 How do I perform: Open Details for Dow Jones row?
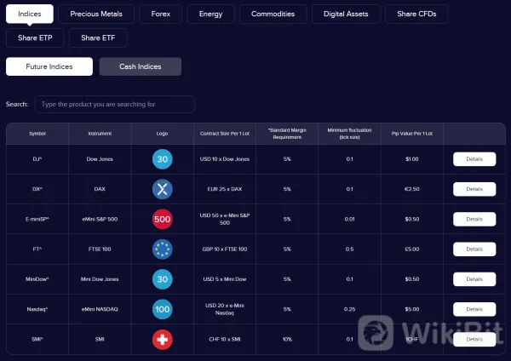coord(474,159)
